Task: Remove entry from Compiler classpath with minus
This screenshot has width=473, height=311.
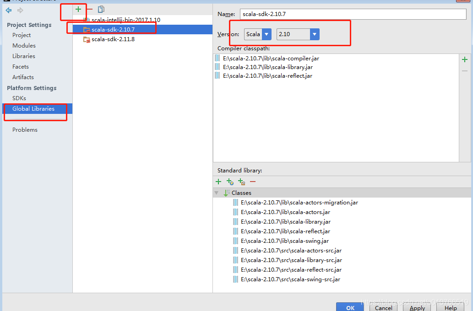Action: [x=465, y=70]
